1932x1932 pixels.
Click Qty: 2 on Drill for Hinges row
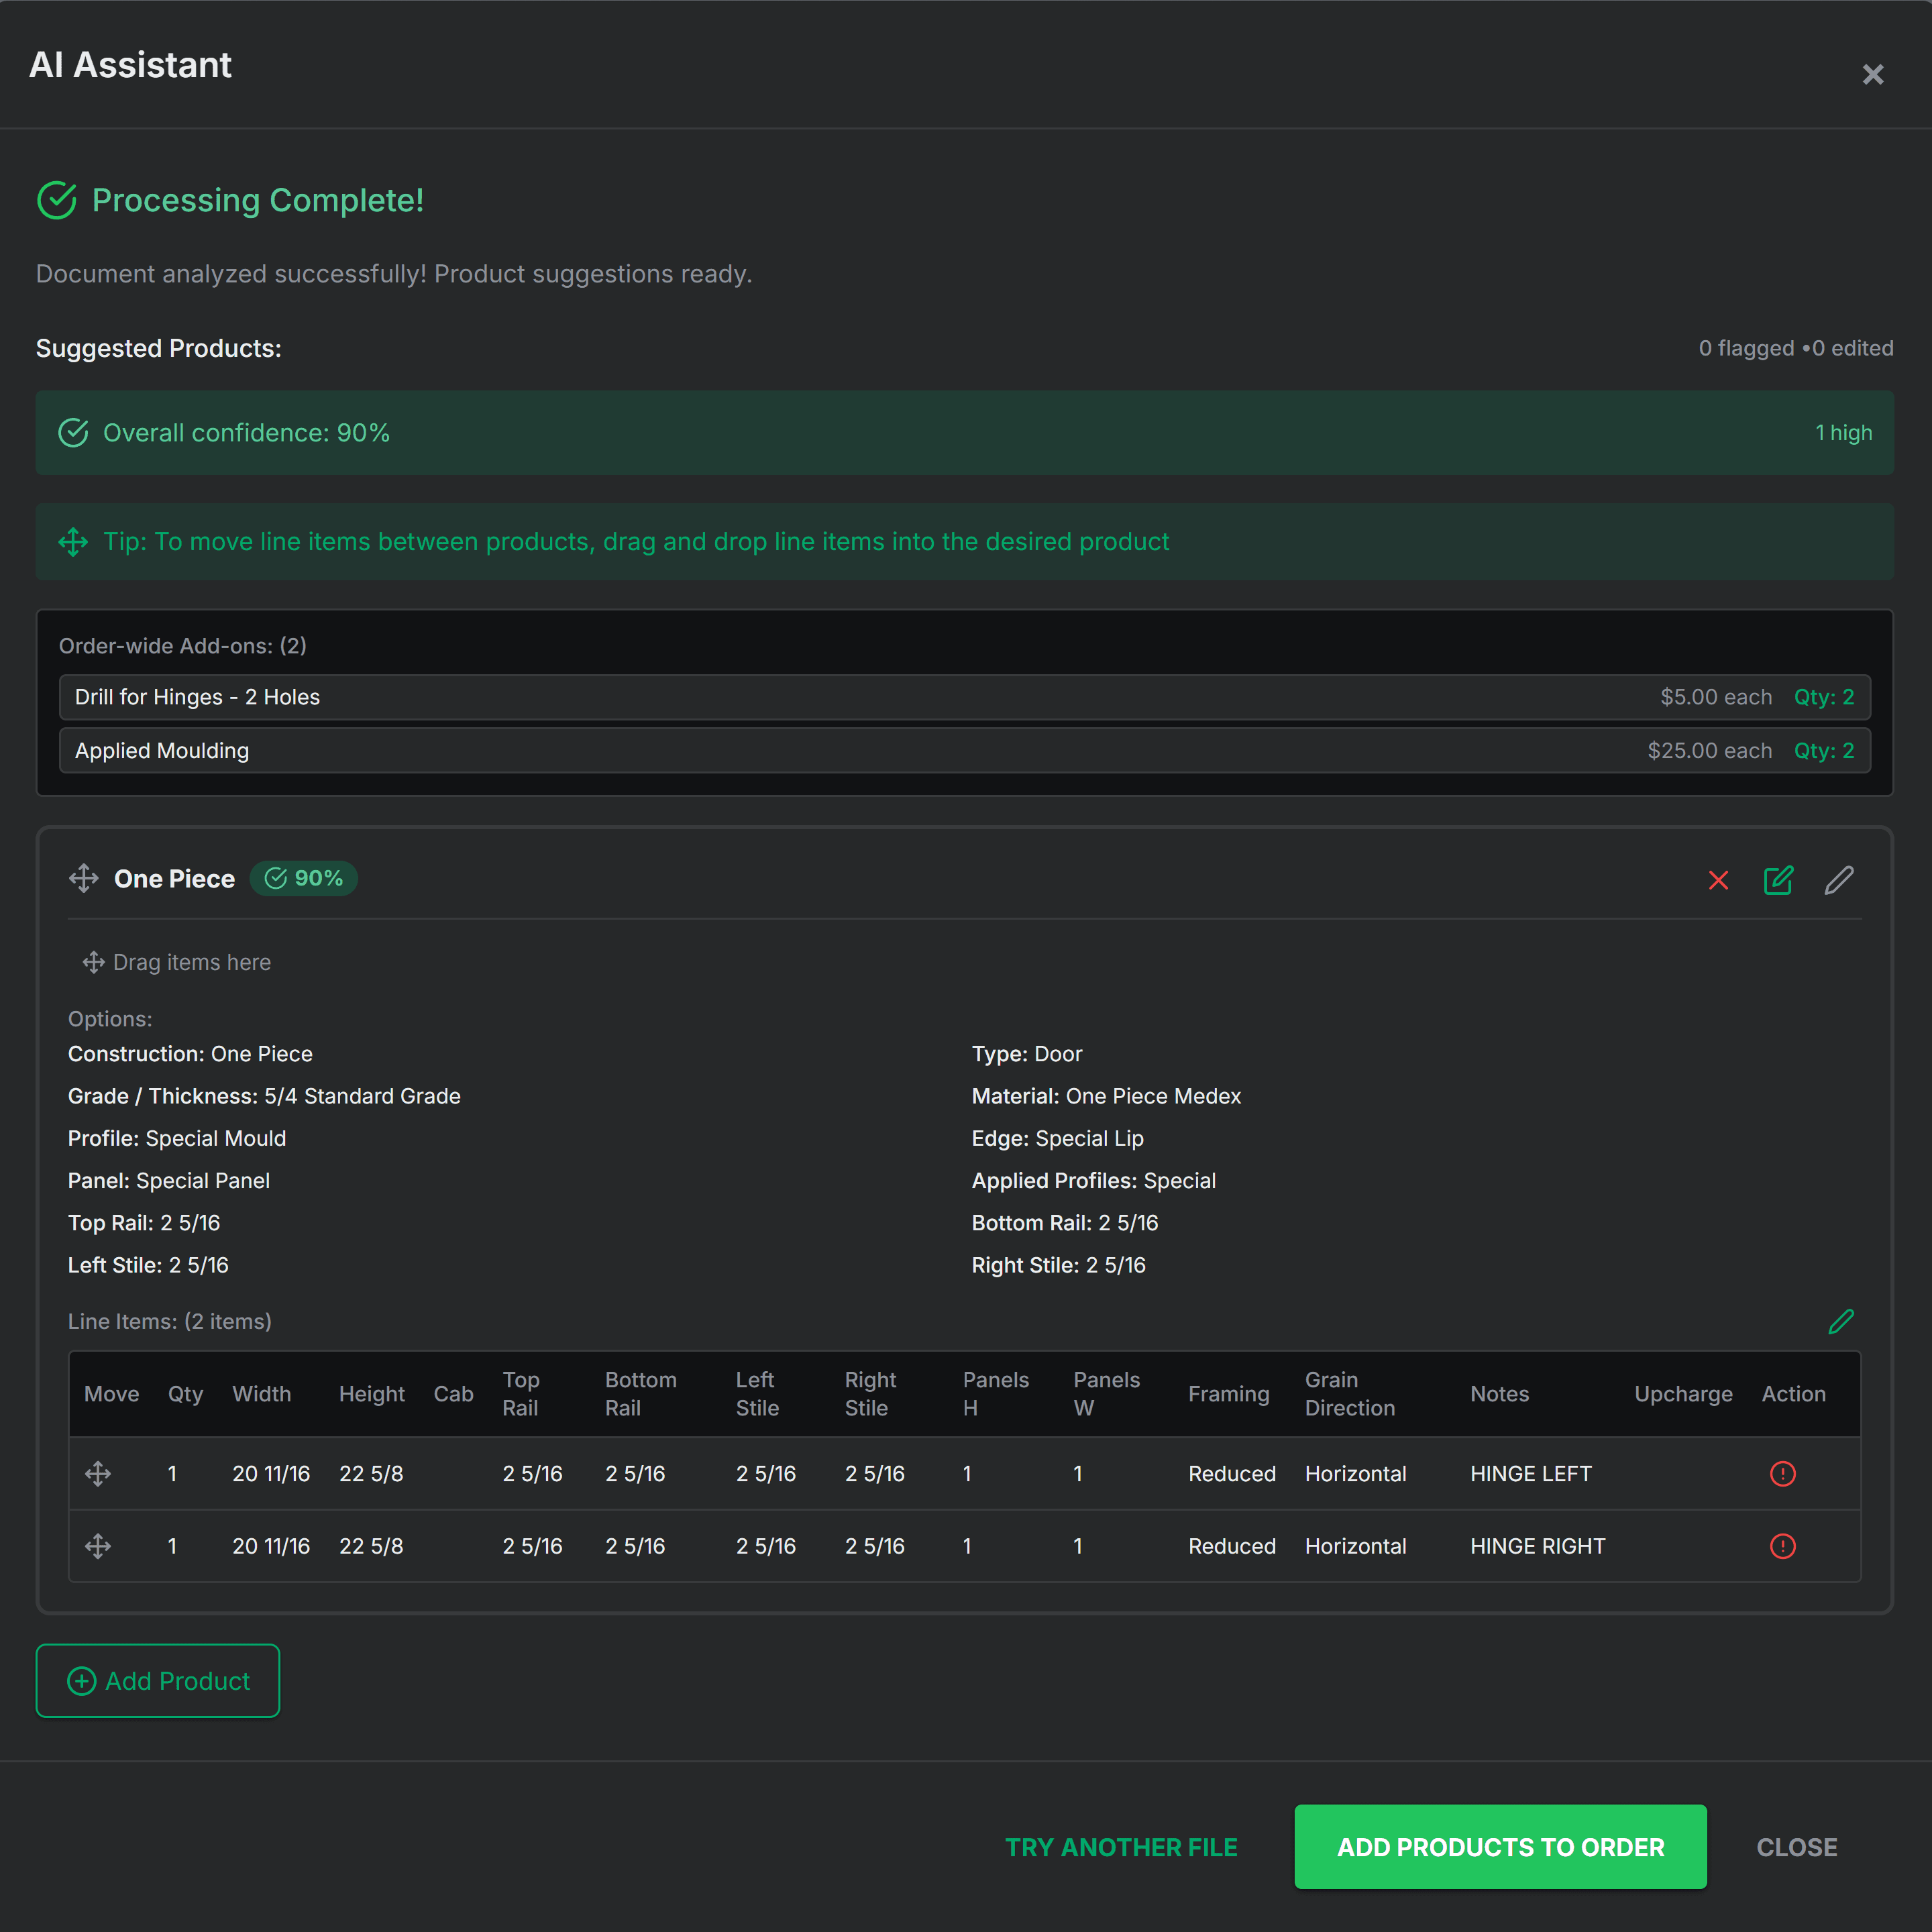pos(1824,697)
